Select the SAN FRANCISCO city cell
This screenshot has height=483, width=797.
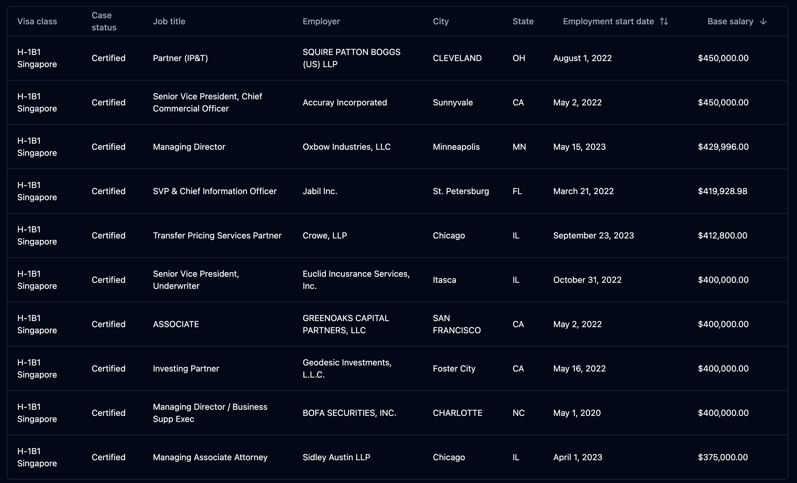457,324
